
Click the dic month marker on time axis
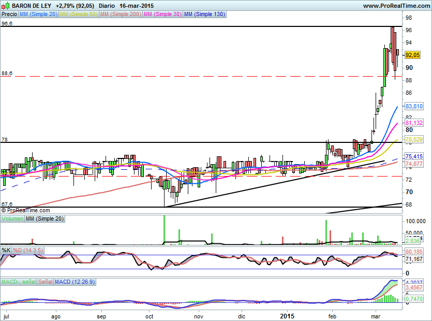pyautogui.click(x=242, y=316)
